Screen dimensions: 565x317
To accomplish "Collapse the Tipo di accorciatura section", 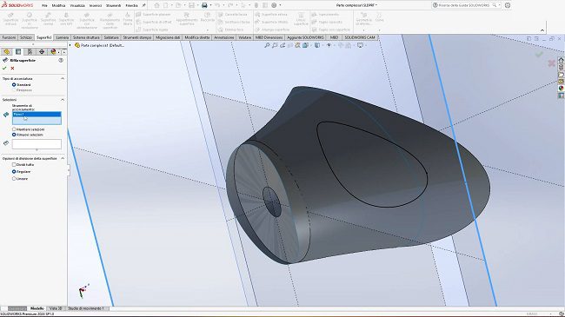I will click(63, 78).
